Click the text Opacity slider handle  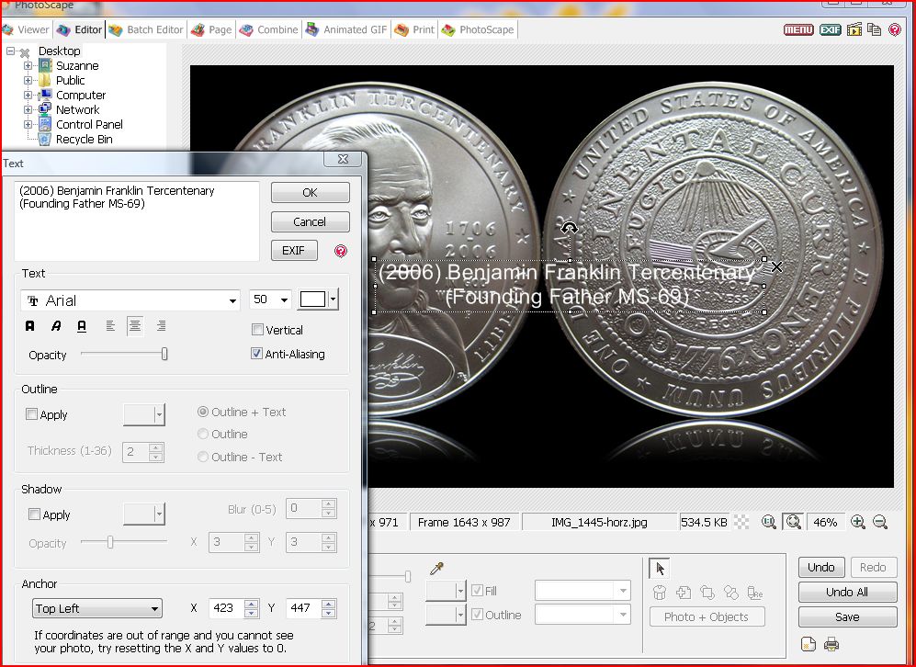(x=164, y=354)
